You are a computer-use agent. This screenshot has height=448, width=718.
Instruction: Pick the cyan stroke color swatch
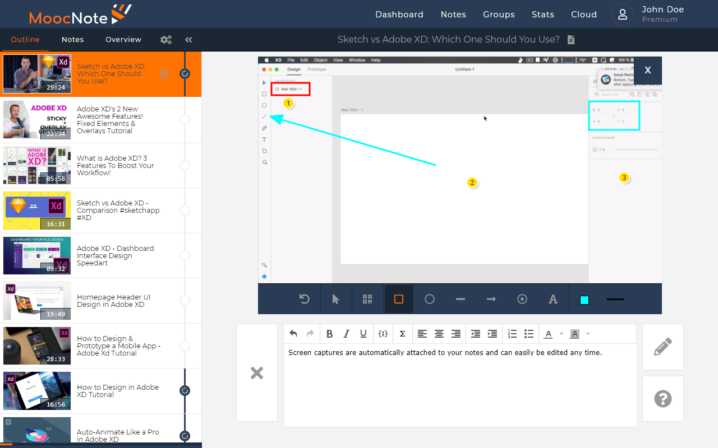(584, 300)
